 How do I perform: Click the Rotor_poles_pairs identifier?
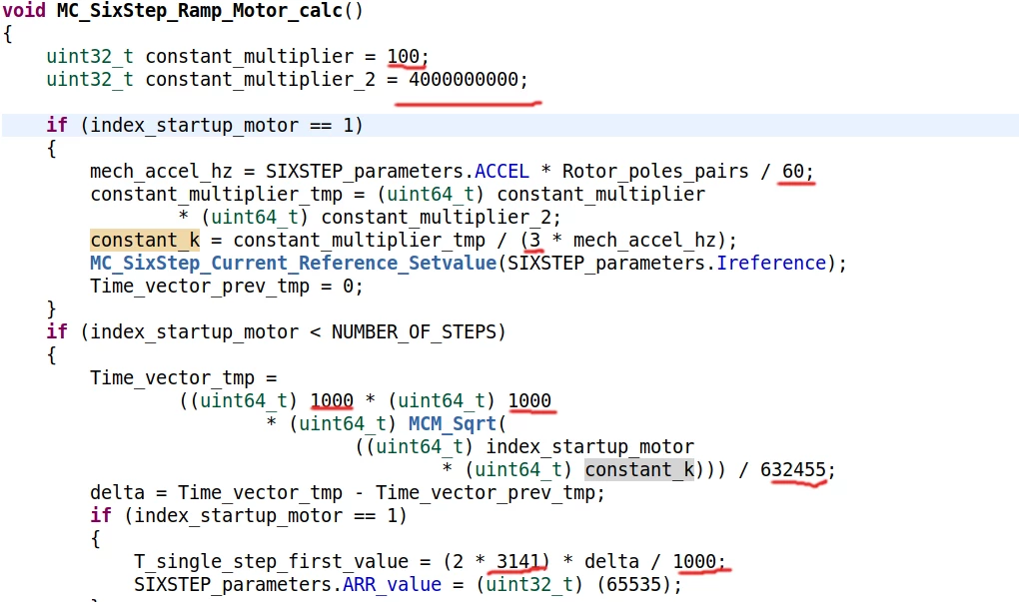pyautogui.click(x=655, y=172)
